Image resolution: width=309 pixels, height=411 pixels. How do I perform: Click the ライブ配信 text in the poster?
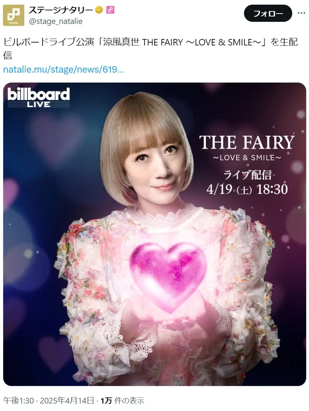(x=248, y=175)
